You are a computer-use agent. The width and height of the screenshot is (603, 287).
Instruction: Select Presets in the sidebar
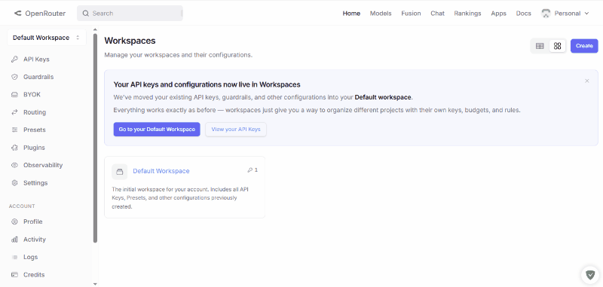(x=35, y=130)
